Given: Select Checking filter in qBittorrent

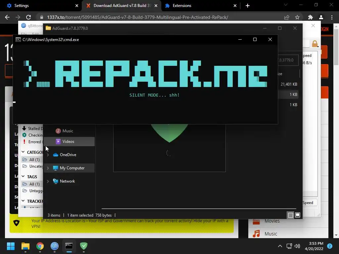Looking at the screenshot, I should coord(32,135).
